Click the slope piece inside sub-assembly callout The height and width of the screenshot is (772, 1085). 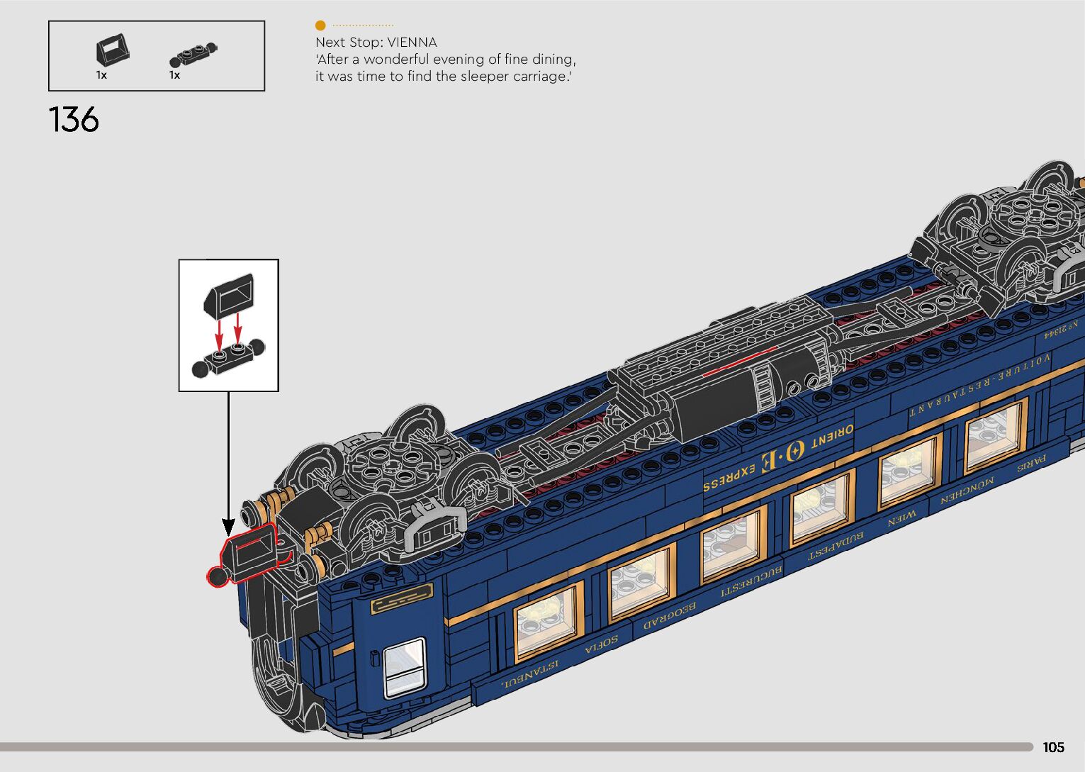pos(229,293)
